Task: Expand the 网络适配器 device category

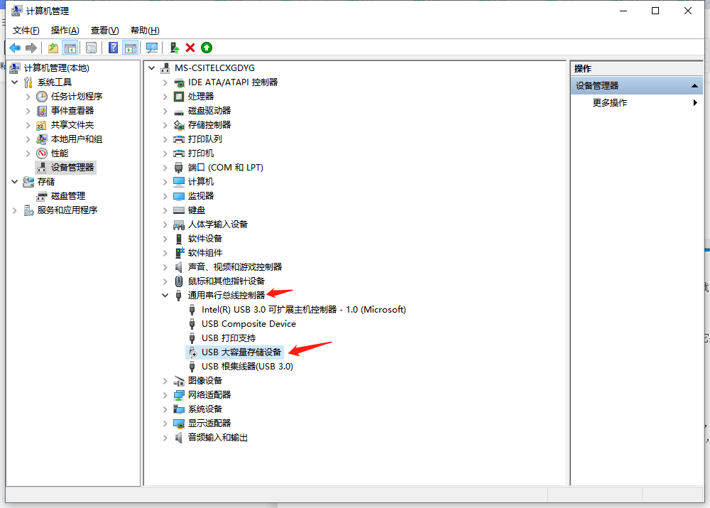Action: (165, 394)
